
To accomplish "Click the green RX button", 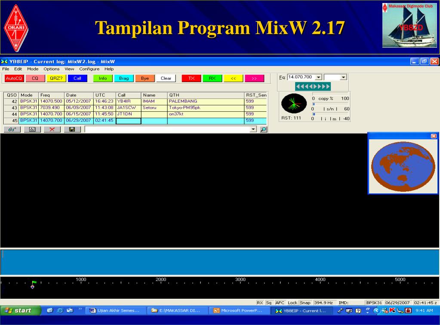I will pyautogui.click(x=212, y=78).
